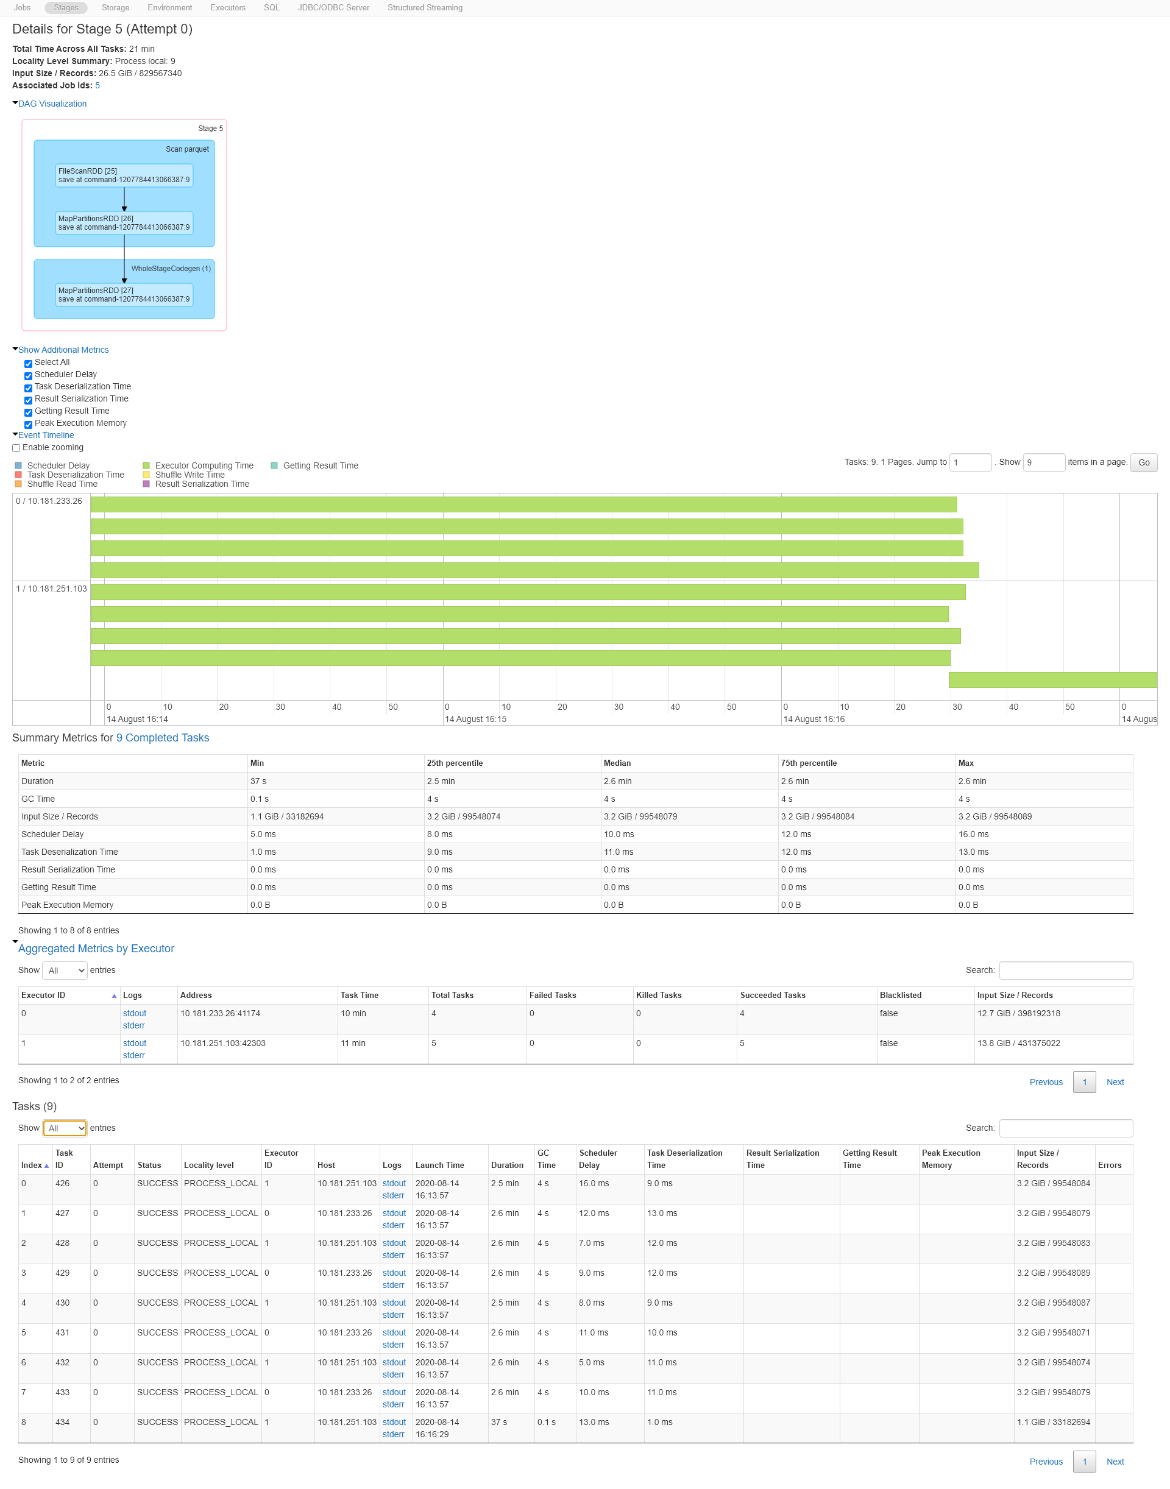Open the SQL tab
This screenshot has width=1170, height=1489.
[271, 7]
